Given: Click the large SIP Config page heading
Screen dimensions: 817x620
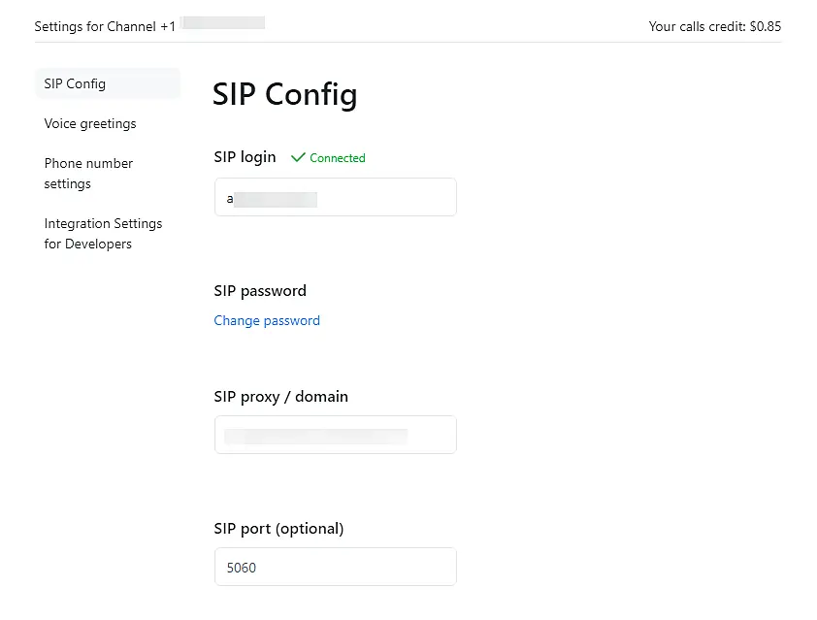Looking at the screenshot, I should click(x=285, y=94).
